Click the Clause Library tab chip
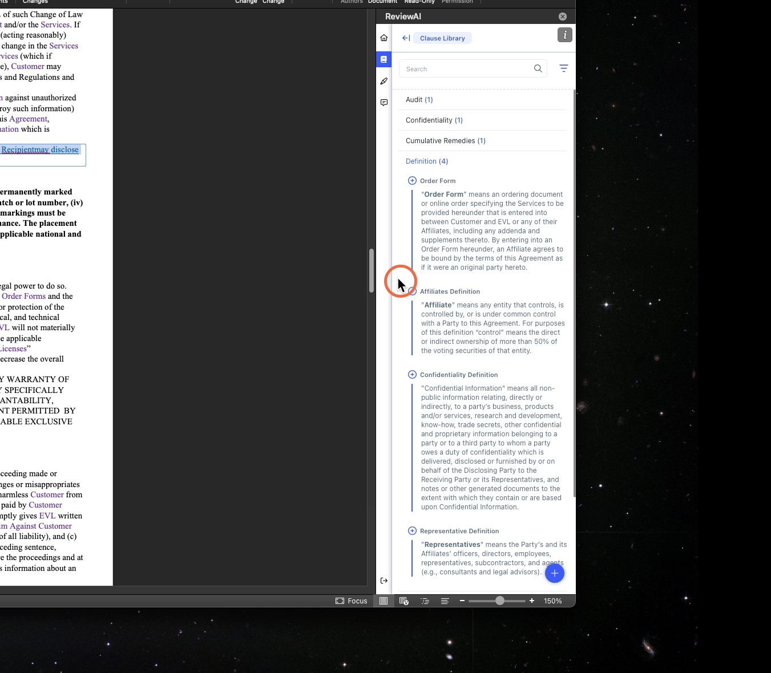Image resolution: width=771 pixels, height=673 pixels. coord(442,38)
